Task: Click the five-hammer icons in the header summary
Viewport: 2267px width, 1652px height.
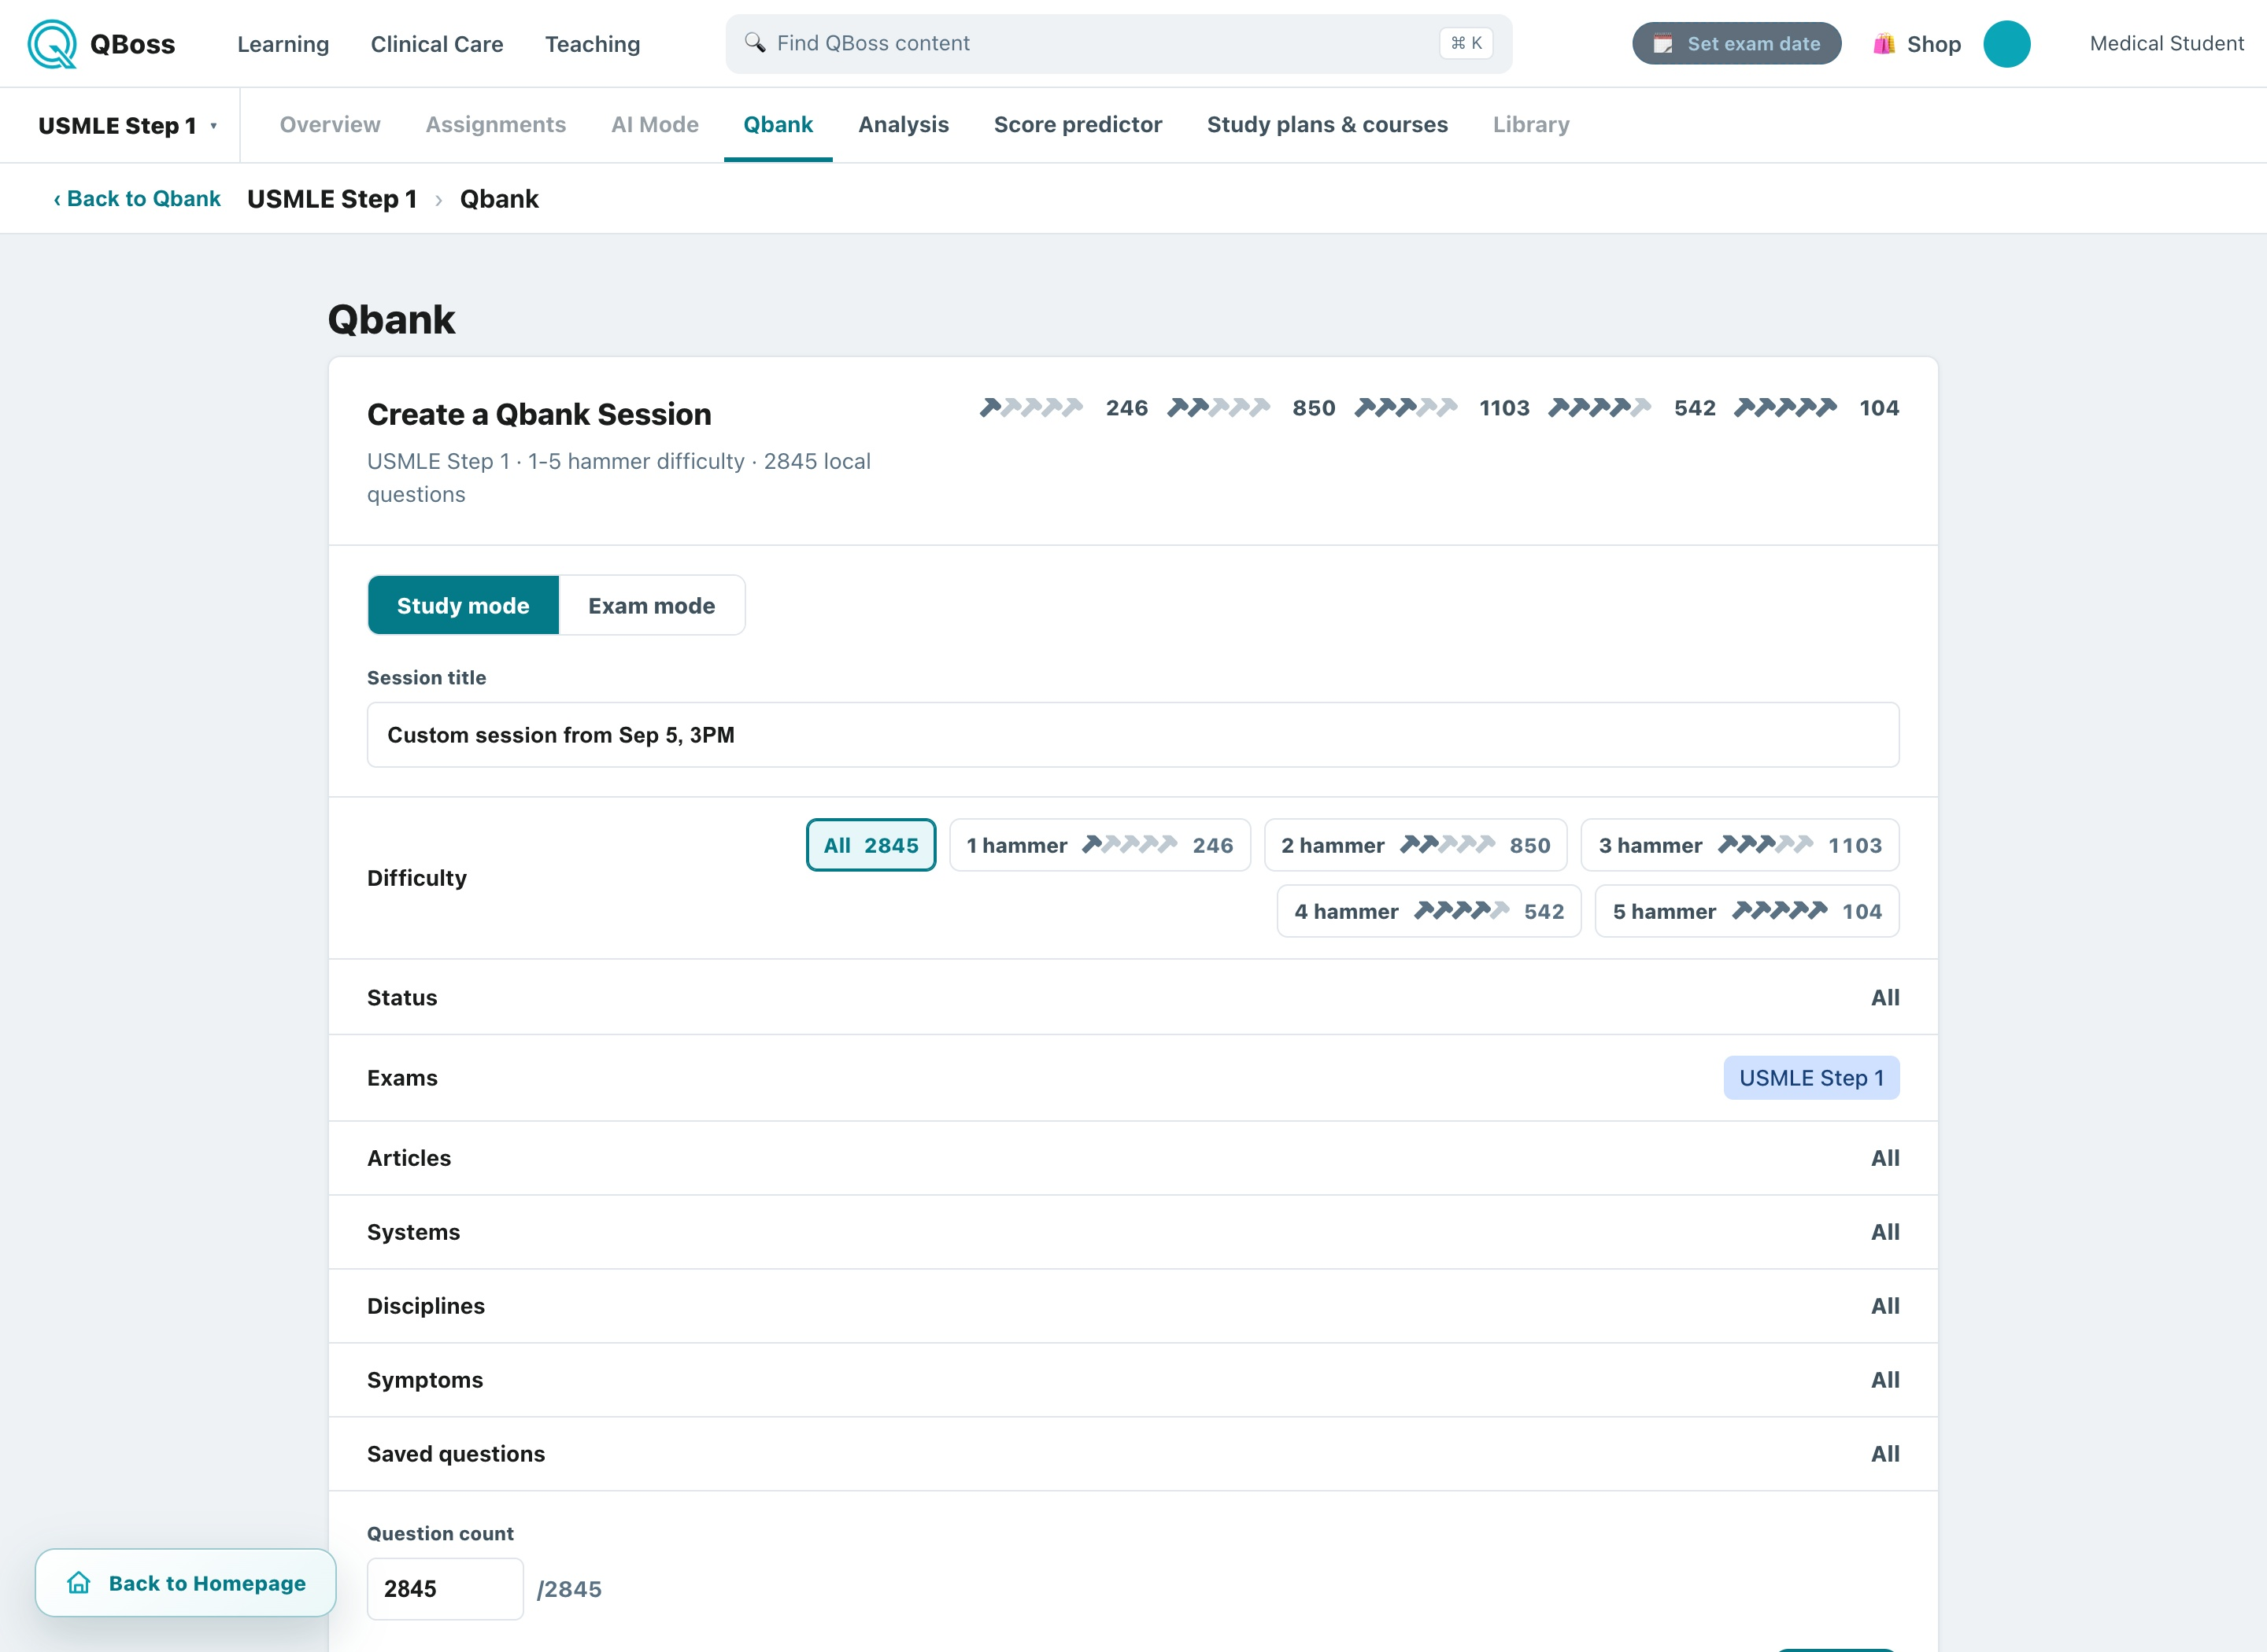Action: coord(1786,408)
